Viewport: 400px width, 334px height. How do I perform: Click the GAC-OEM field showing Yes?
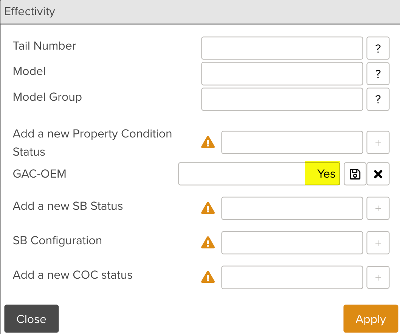(259, 174)
